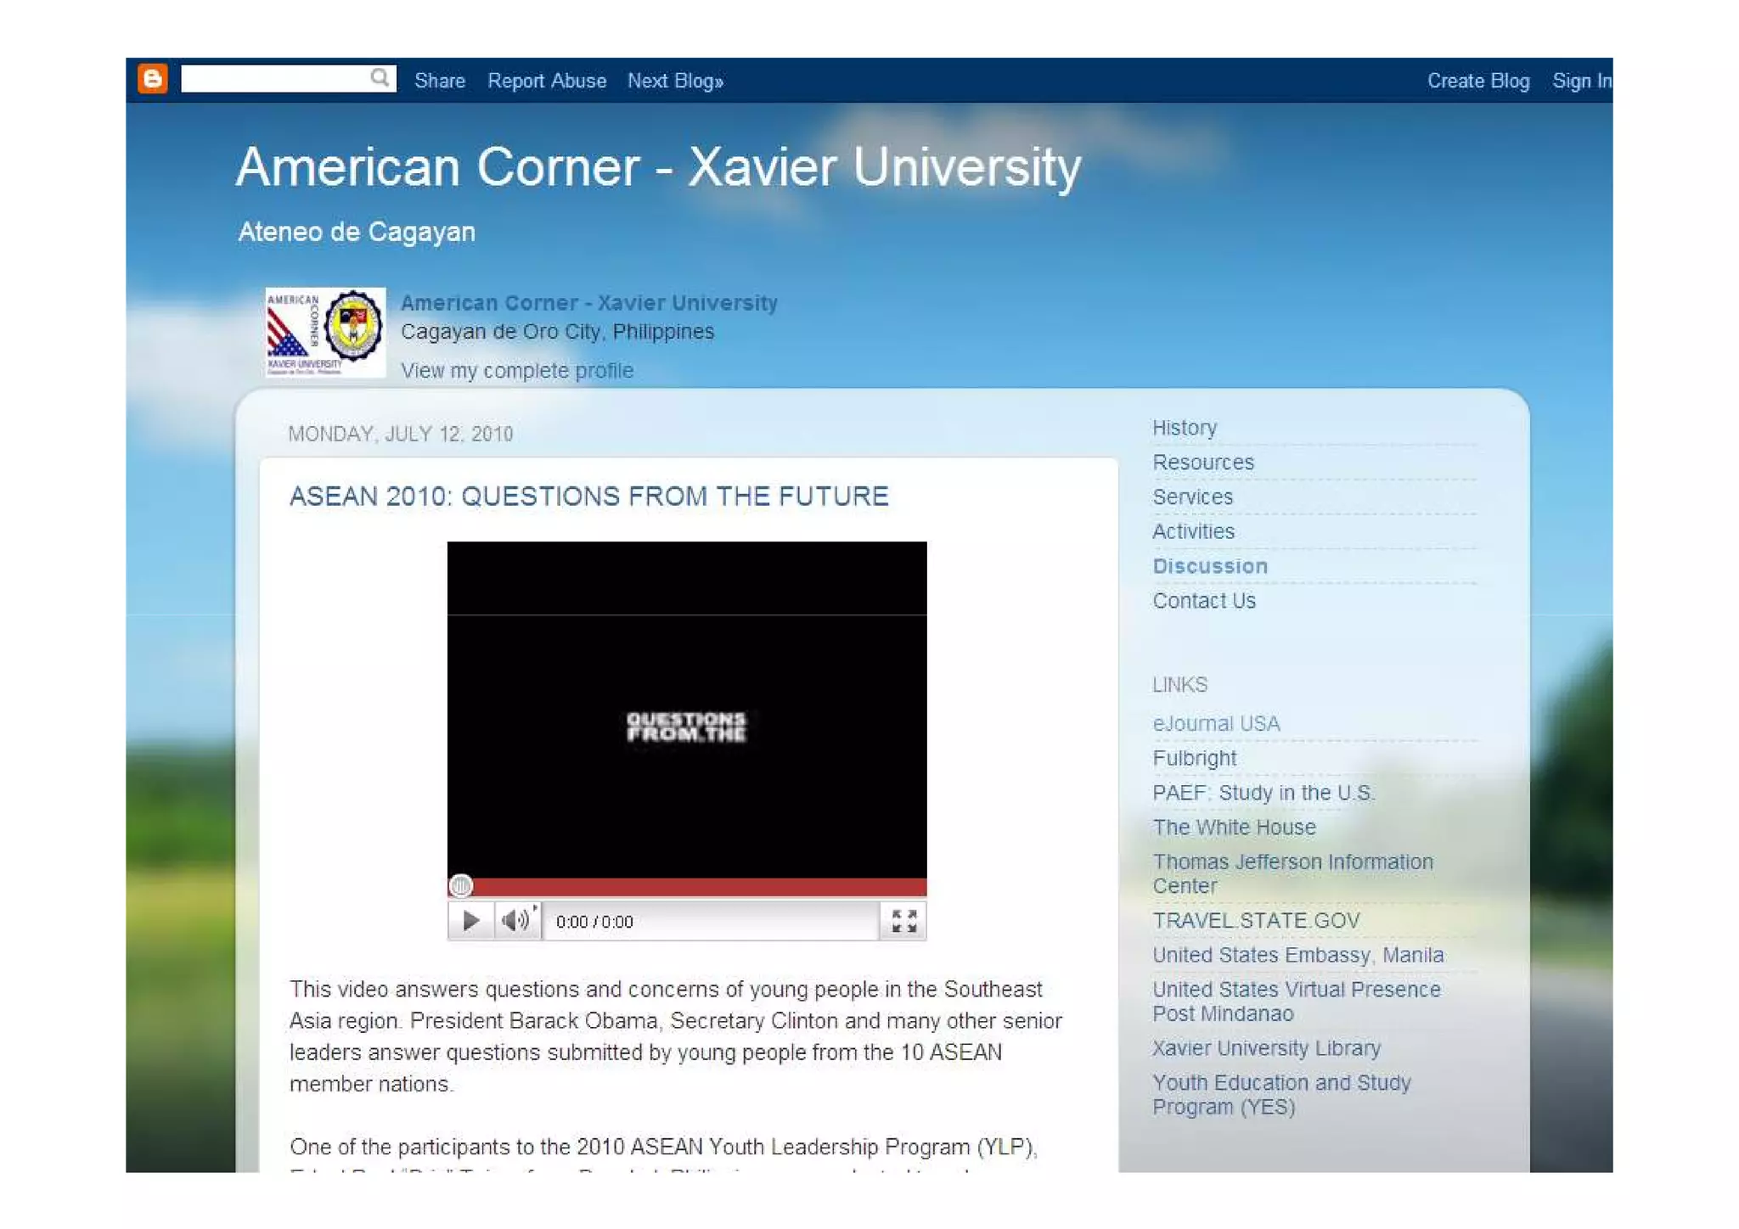Image resolution: width=1739 pixels, height=1229 pixels.
Task: Visit United States Embassy, Manila link
Action: (1297, 956)
